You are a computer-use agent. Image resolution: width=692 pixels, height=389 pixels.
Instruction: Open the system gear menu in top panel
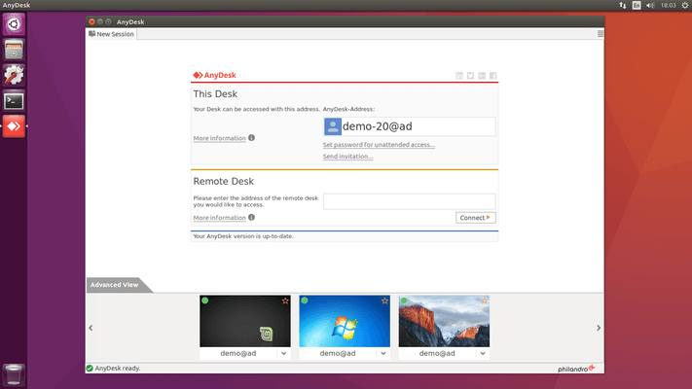click(685, 5)
